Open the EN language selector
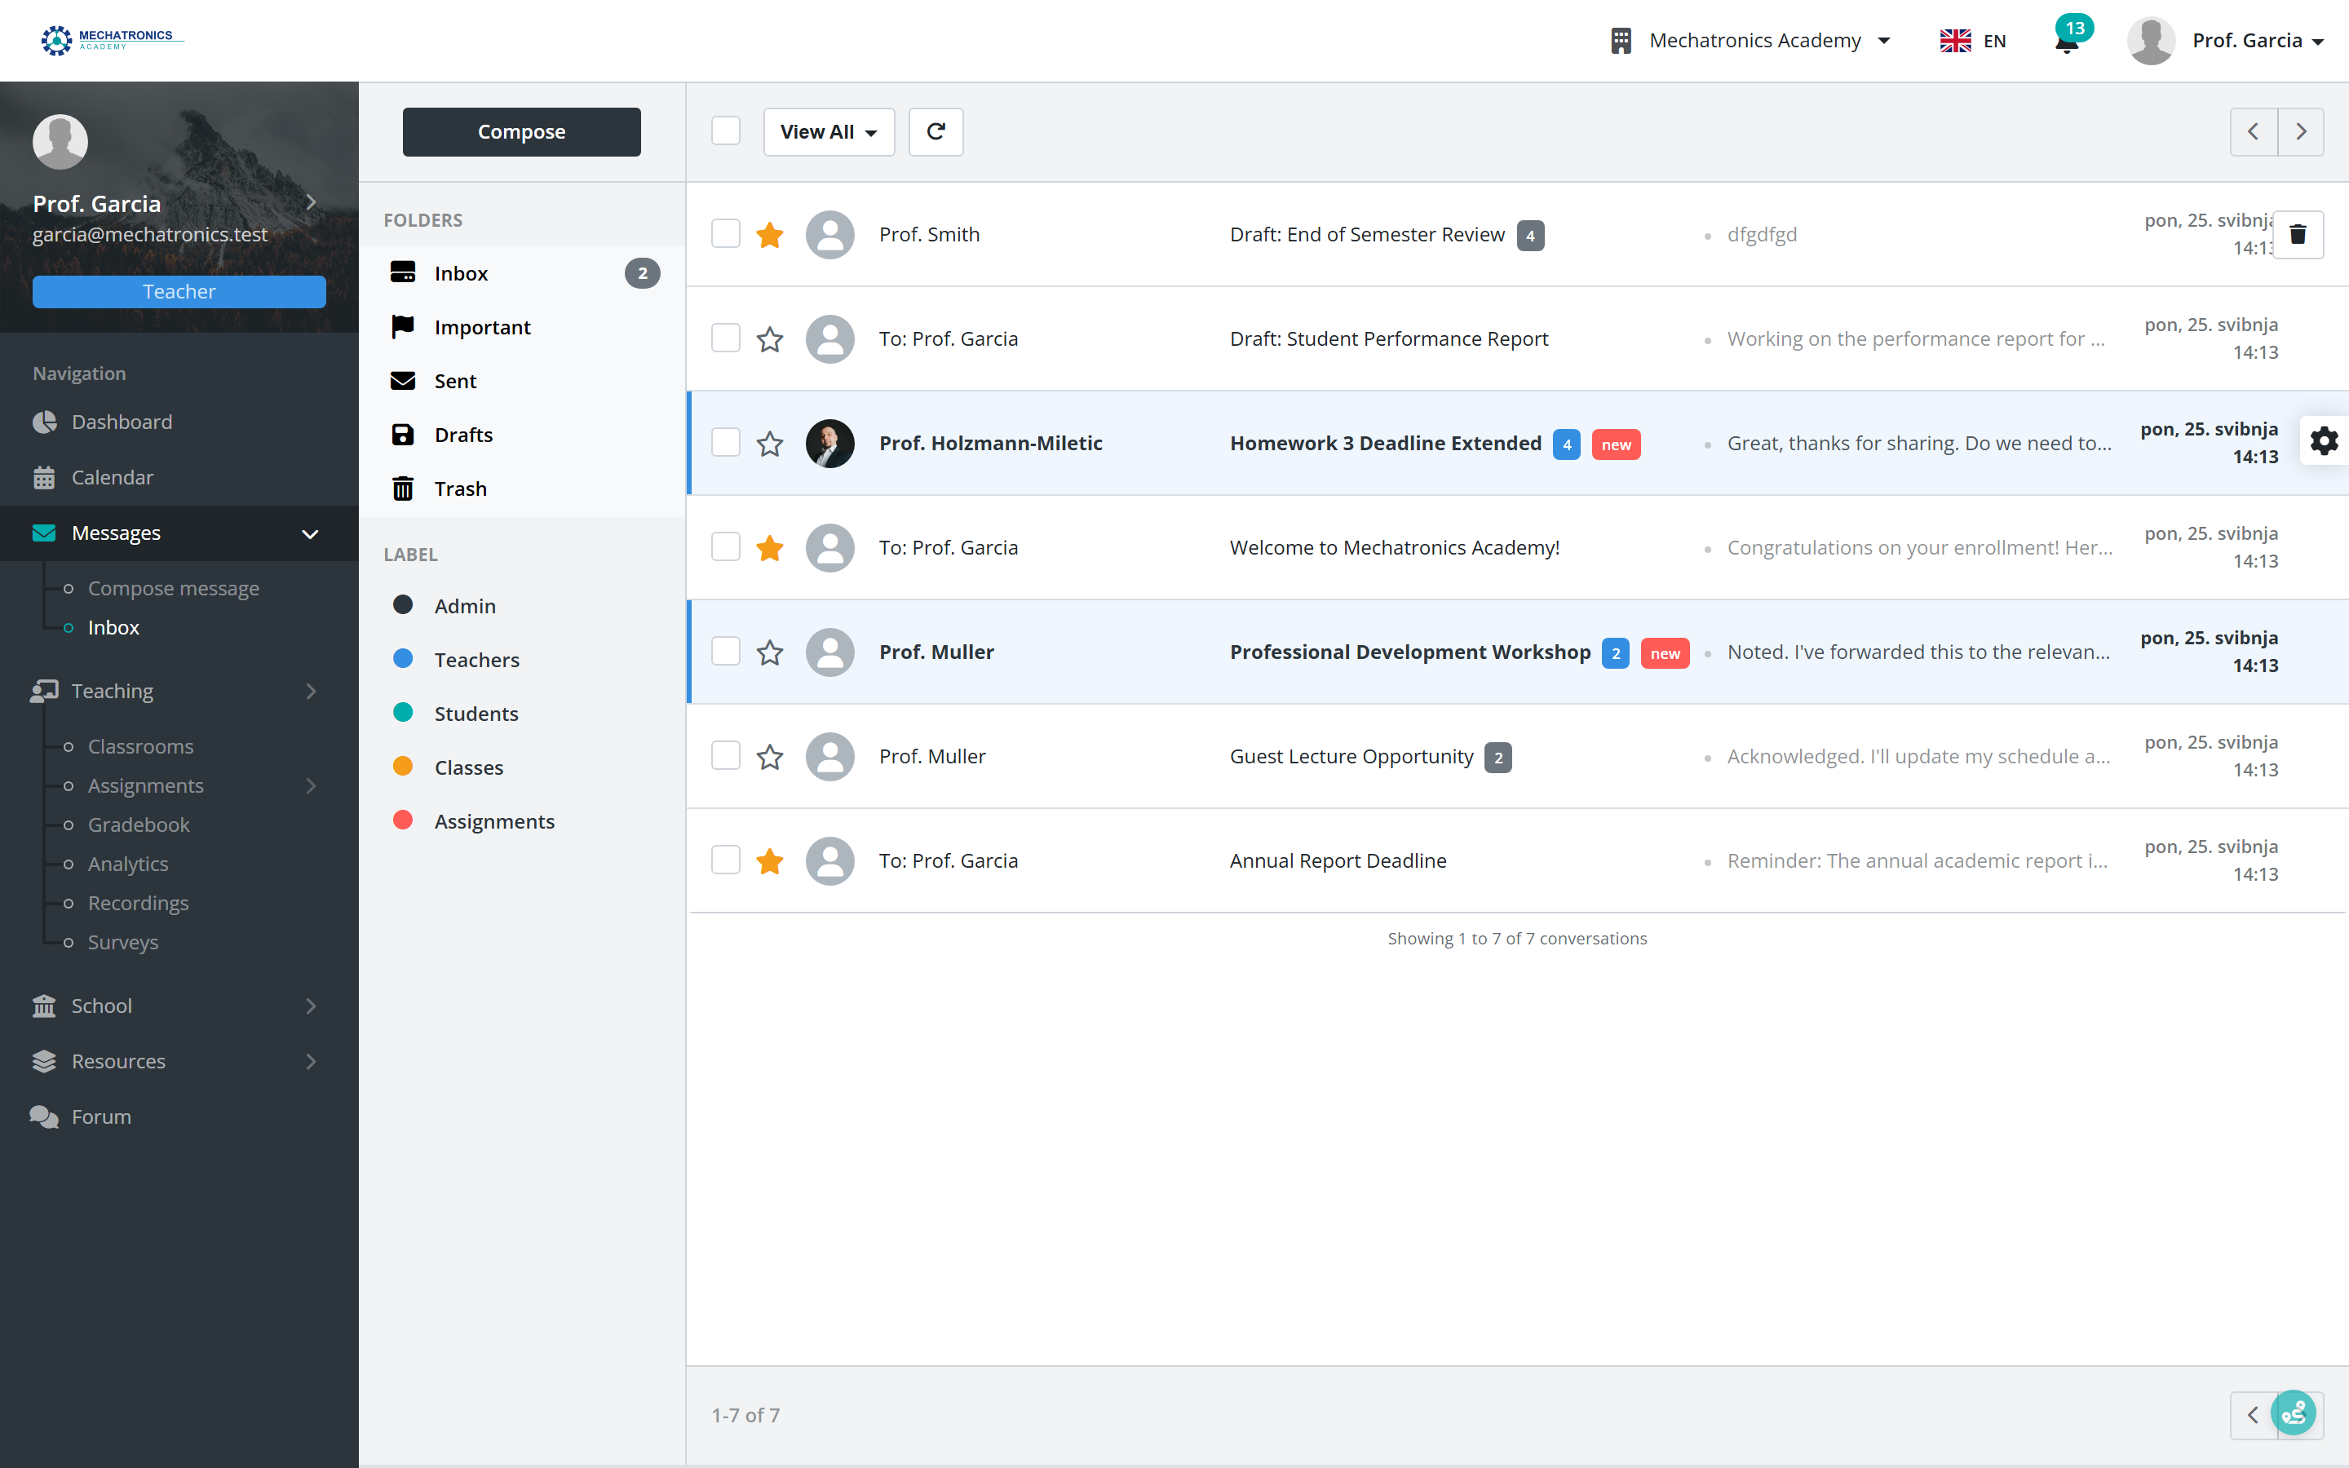 point(1972,41)
